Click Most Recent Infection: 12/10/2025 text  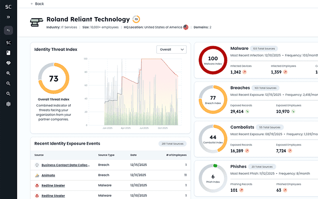(256, 55)
